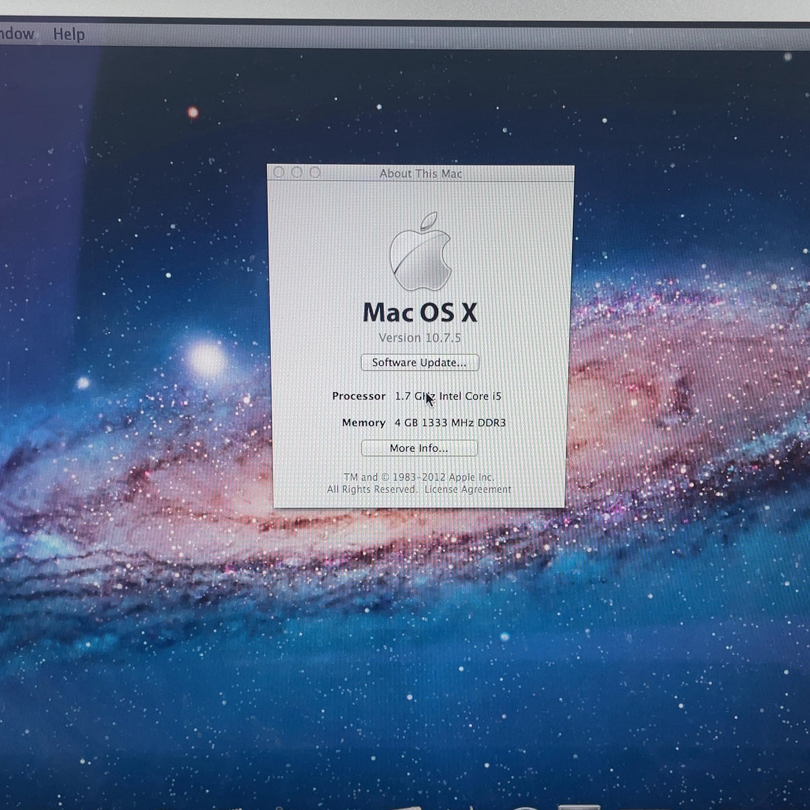810x810 pixels.
Task: Click the Mac OS X heading
Action: [x=420, y=313]
